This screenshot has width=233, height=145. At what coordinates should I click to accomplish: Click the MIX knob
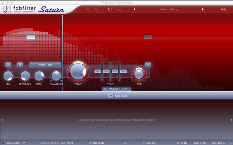click(x=8, y=76)
